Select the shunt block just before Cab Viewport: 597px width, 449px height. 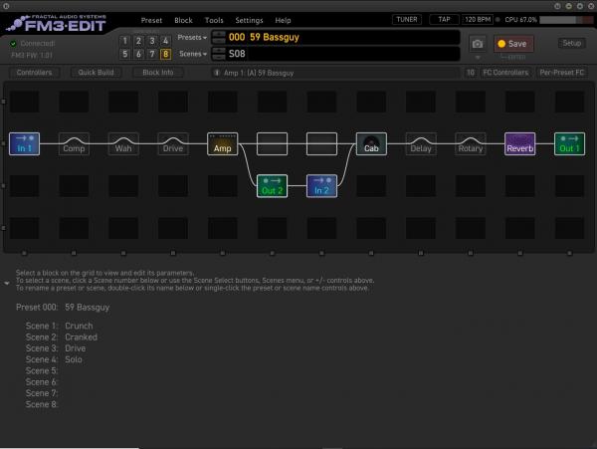coord(321,143)
